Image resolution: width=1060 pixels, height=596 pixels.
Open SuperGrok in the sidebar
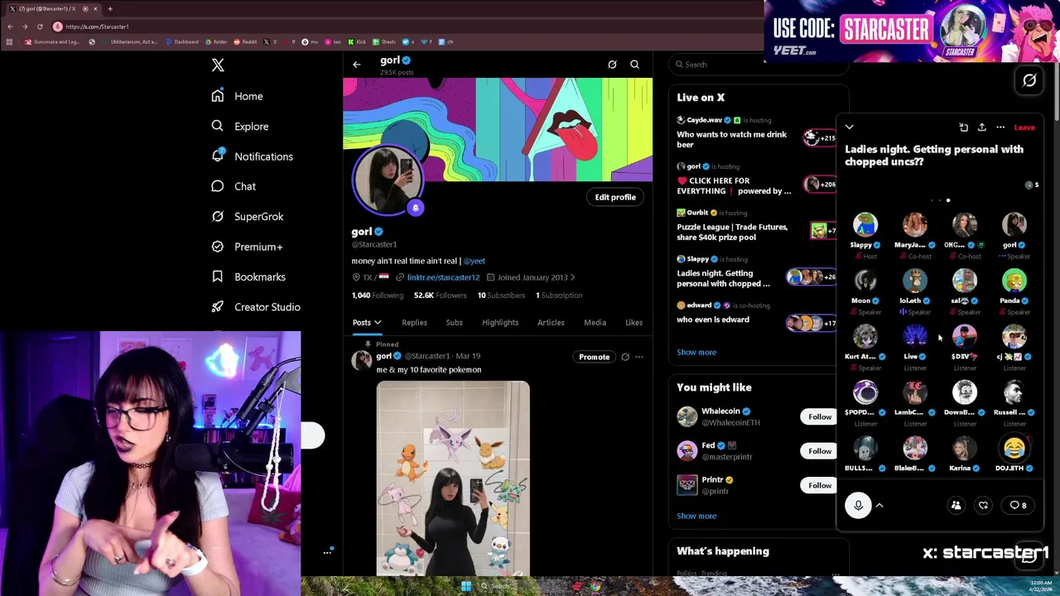tap(247, 216)
